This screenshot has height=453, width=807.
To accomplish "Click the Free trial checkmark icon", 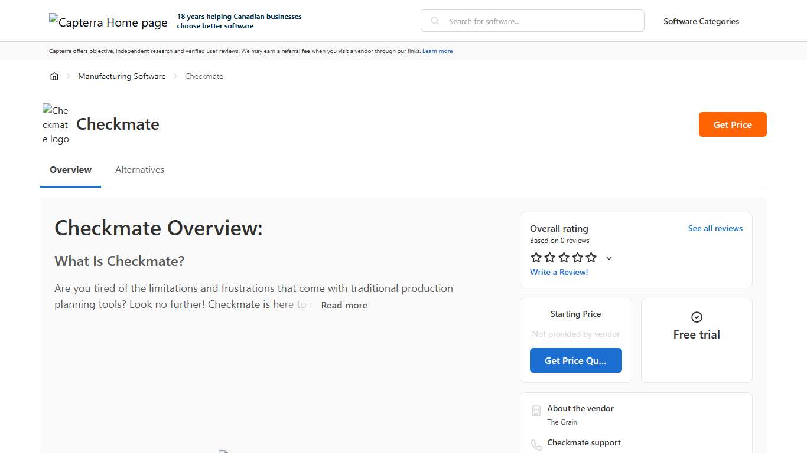I will pyautogui.click(x=697, y=317).
